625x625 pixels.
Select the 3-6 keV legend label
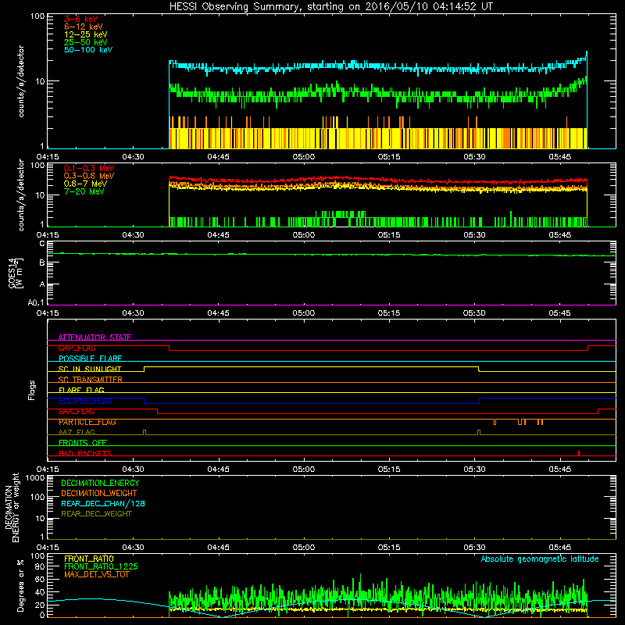tap(81, 19)
